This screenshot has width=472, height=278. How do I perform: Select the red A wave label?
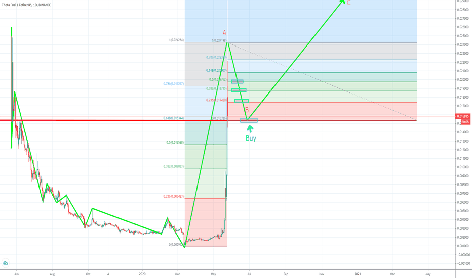click(224, 33)
